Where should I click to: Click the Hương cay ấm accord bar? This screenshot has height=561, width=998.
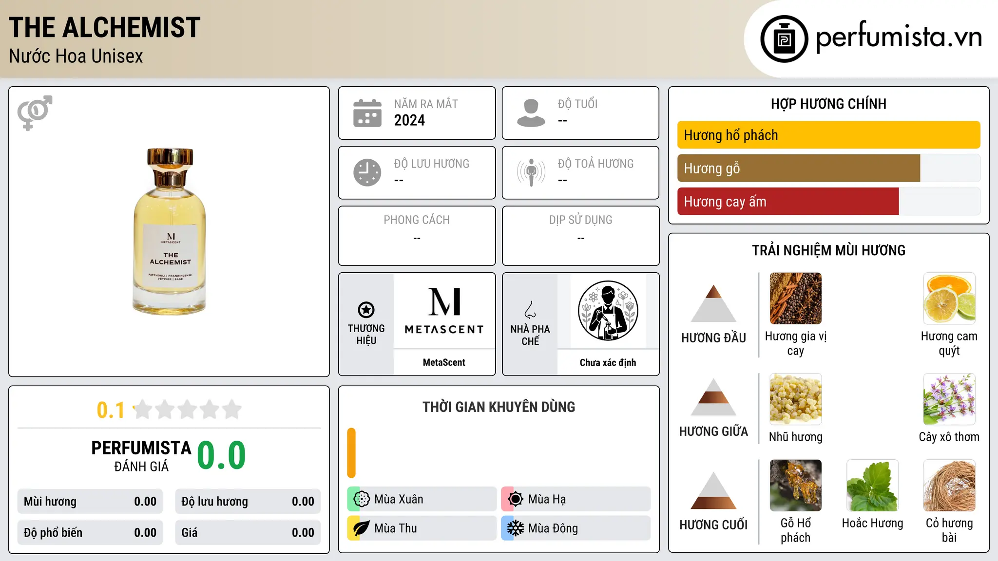[x=828, y=201]
